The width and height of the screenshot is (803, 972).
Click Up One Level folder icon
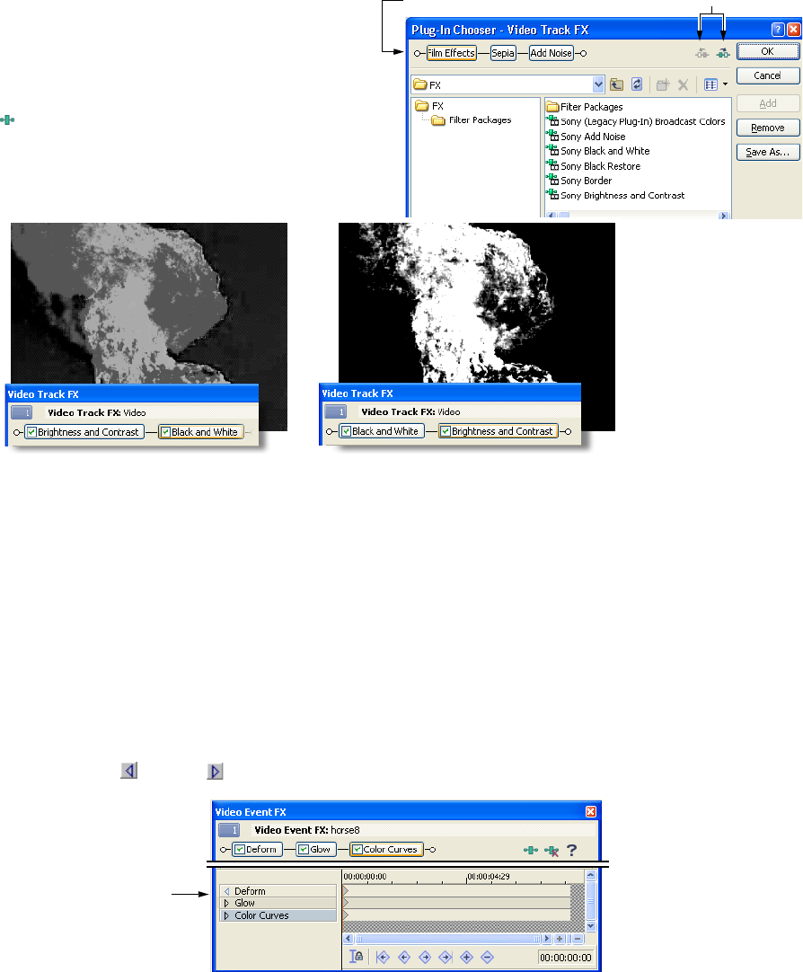pos(616,85)
